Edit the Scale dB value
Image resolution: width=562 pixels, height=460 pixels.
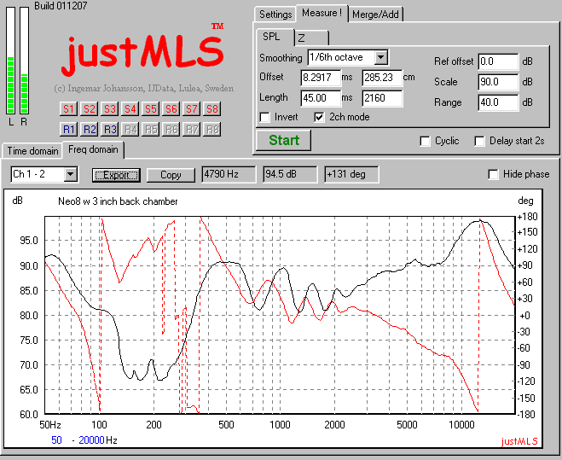(498, 82)
